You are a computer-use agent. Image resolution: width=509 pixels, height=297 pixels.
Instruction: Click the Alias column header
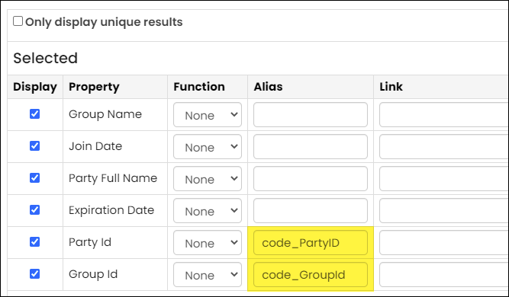click(x=268, y=87)
